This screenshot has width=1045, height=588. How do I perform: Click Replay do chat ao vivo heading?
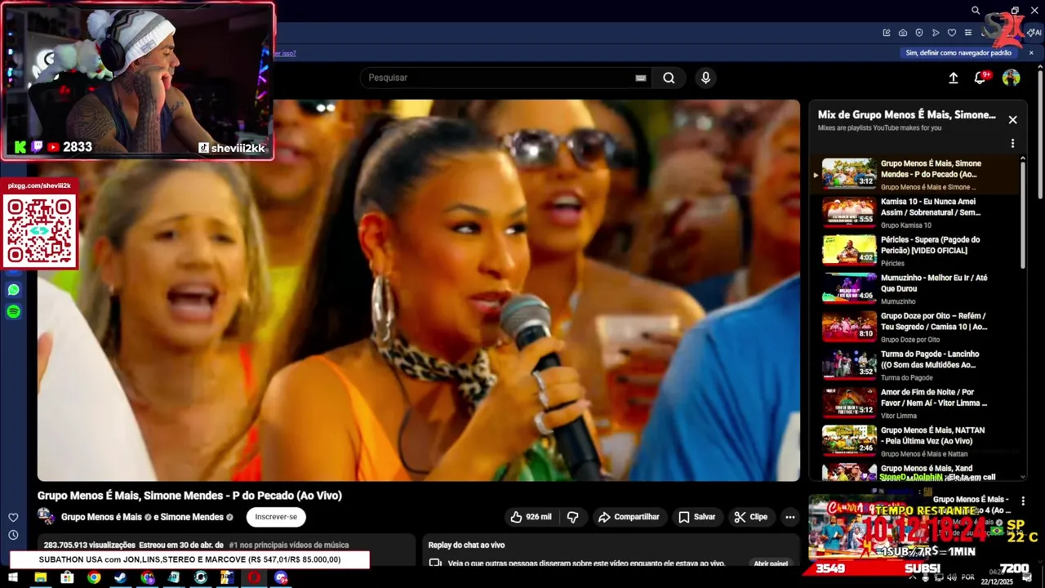[x=466, y=545]
